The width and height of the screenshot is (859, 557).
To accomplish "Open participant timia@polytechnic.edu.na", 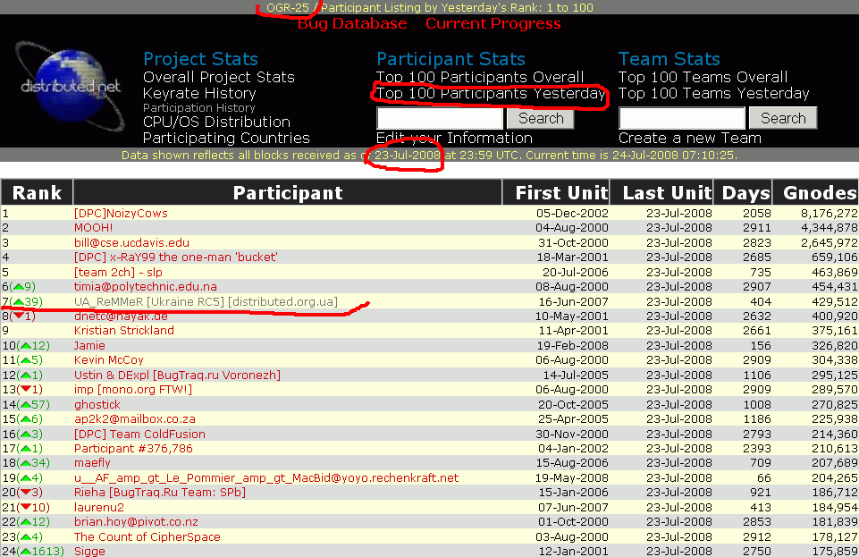I will pos(145,286).
